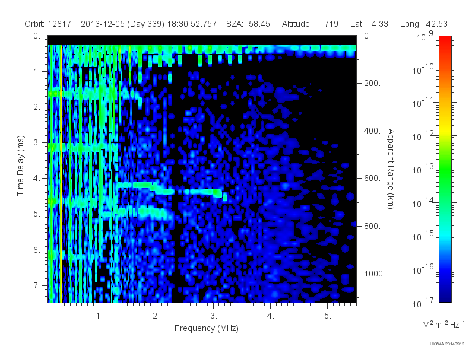Click the 10^-12 colorbar tick label

[x=424, y=136]
